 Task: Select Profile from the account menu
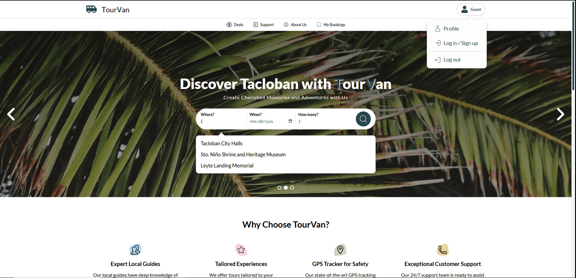451,29
